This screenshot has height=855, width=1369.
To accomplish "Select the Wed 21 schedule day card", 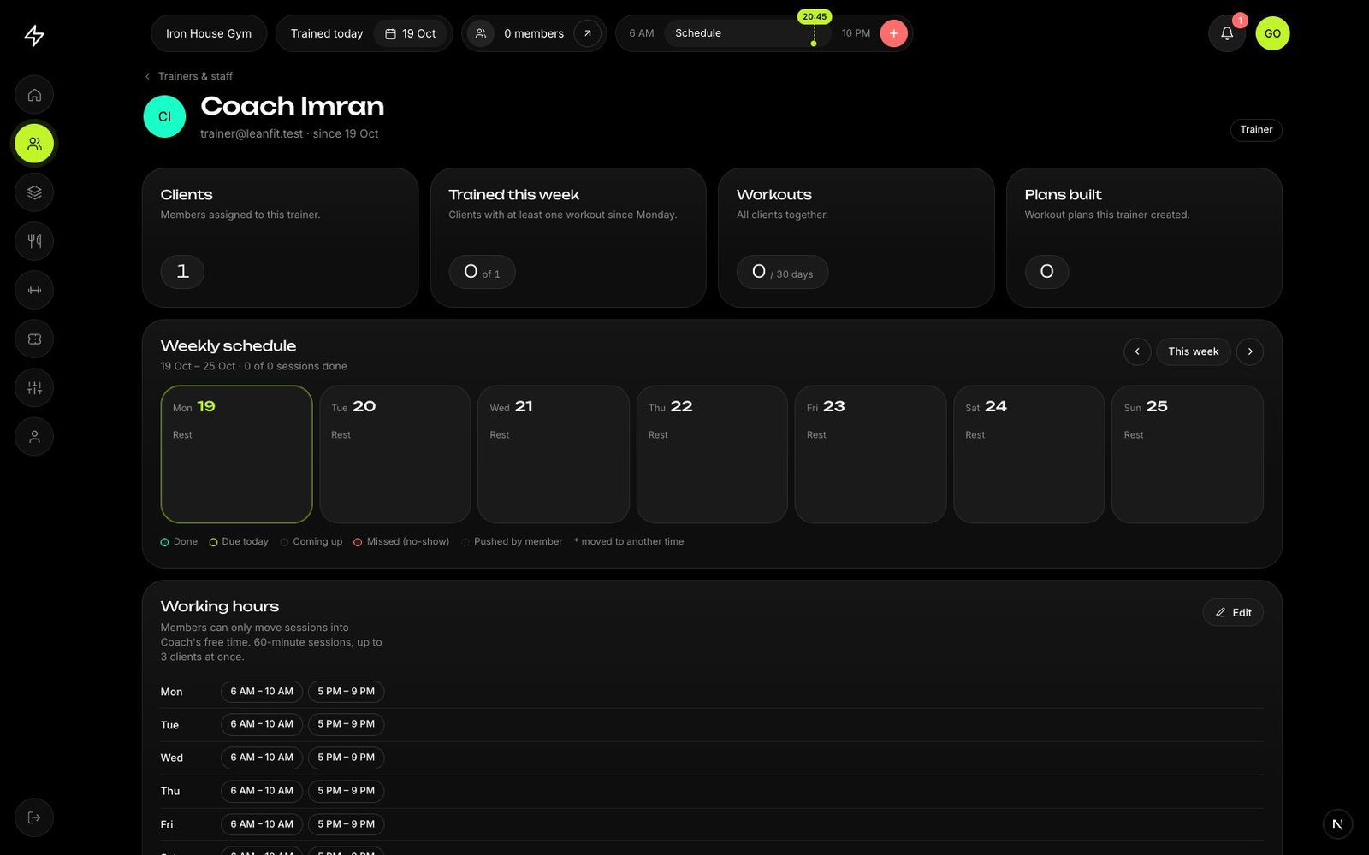I will point(554,454).
